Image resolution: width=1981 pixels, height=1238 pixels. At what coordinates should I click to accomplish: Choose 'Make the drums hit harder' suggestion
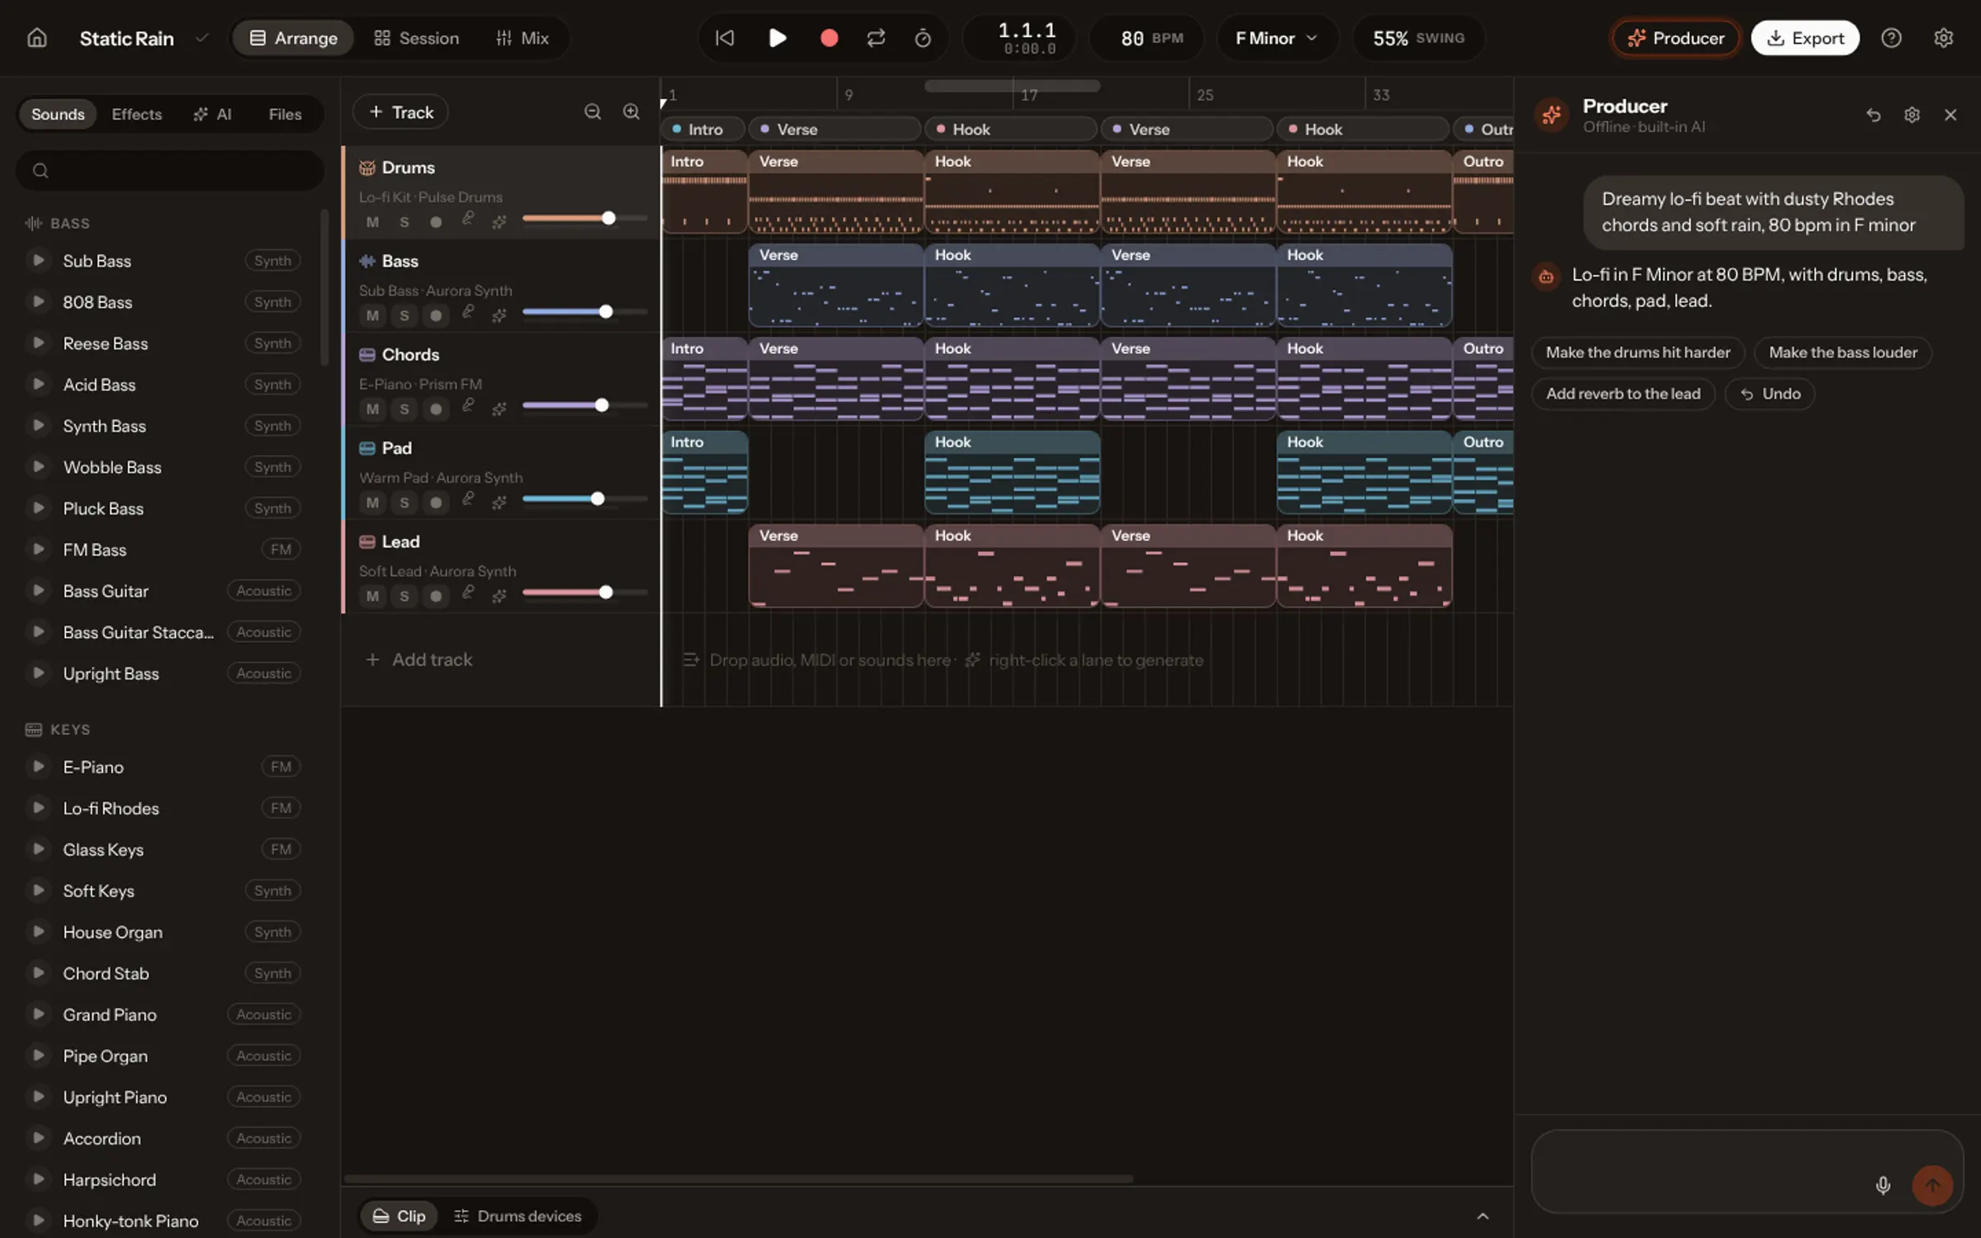pos(1638,352)
